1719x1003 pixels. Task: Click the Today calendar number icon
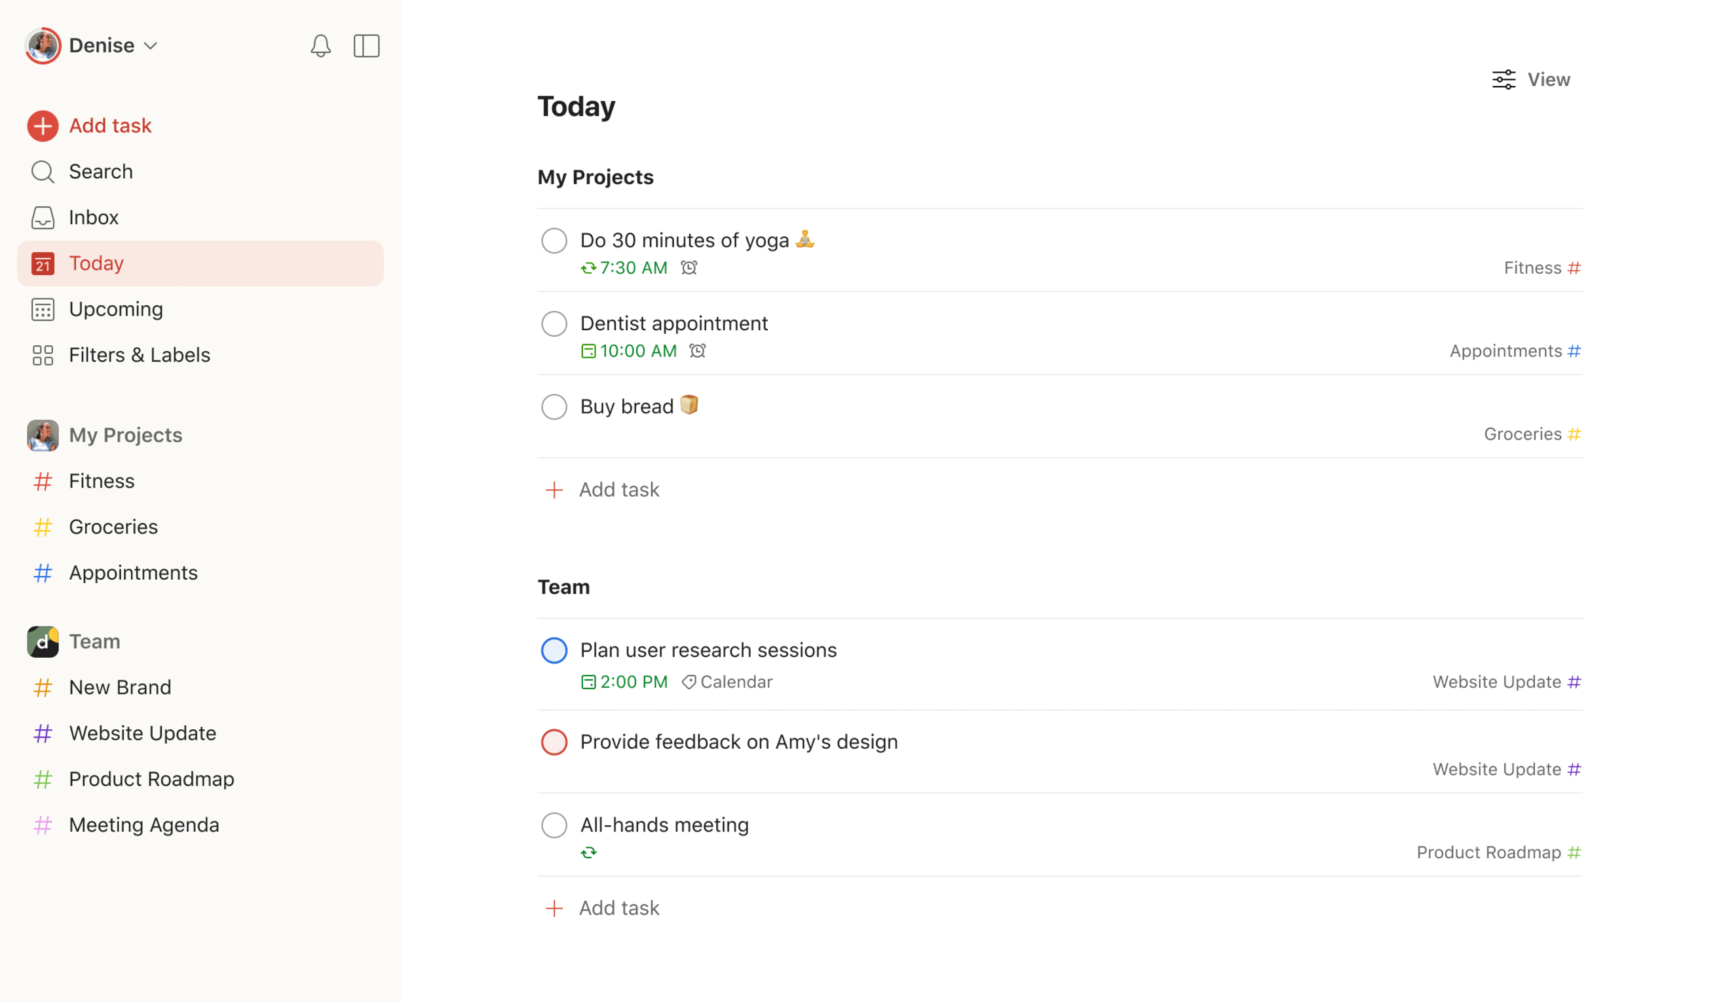(43, 263)
